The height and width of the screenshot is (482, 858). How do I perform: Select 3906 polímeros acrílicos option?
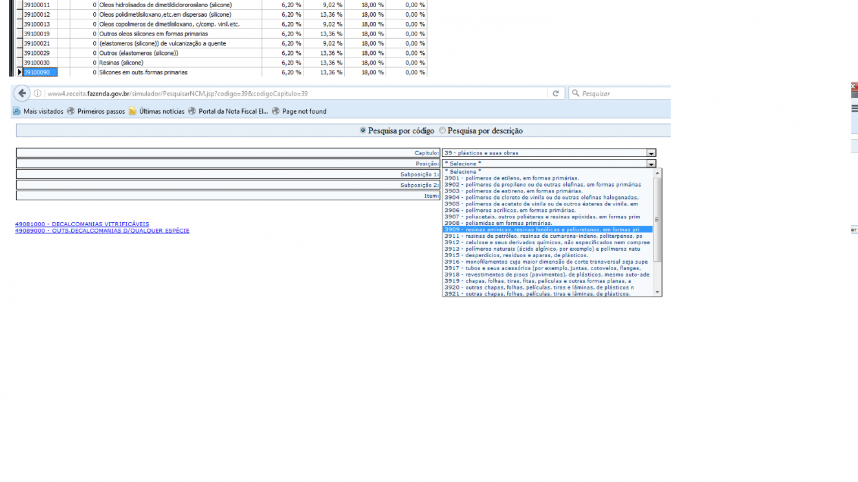pos(547,210)
